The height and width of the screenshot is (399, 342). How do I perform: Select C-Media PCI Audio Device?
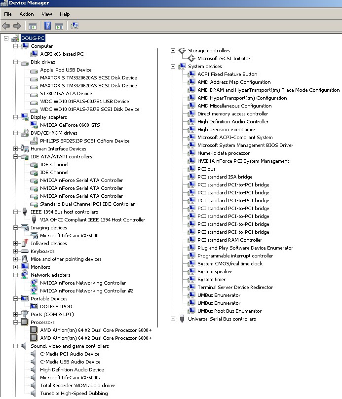tap(70, 354)
